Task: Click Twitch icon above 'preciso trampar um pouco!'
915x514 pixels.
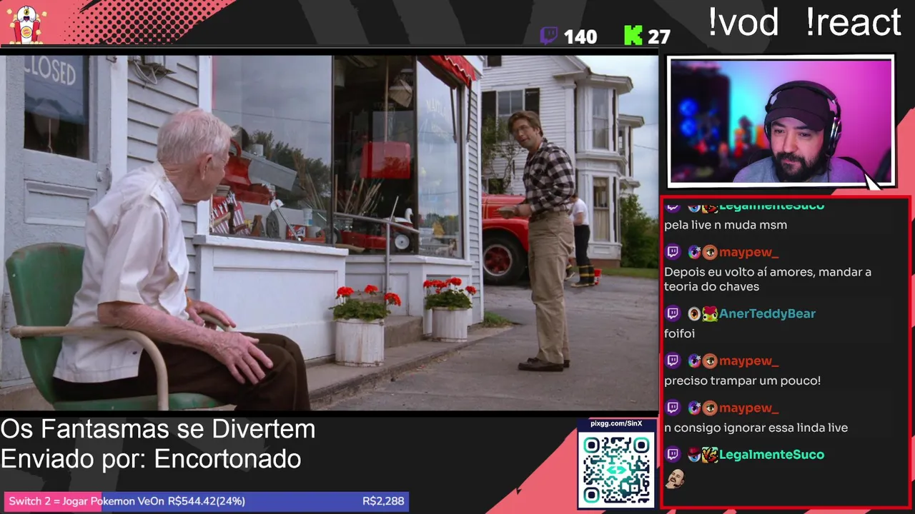Action: 673,361
